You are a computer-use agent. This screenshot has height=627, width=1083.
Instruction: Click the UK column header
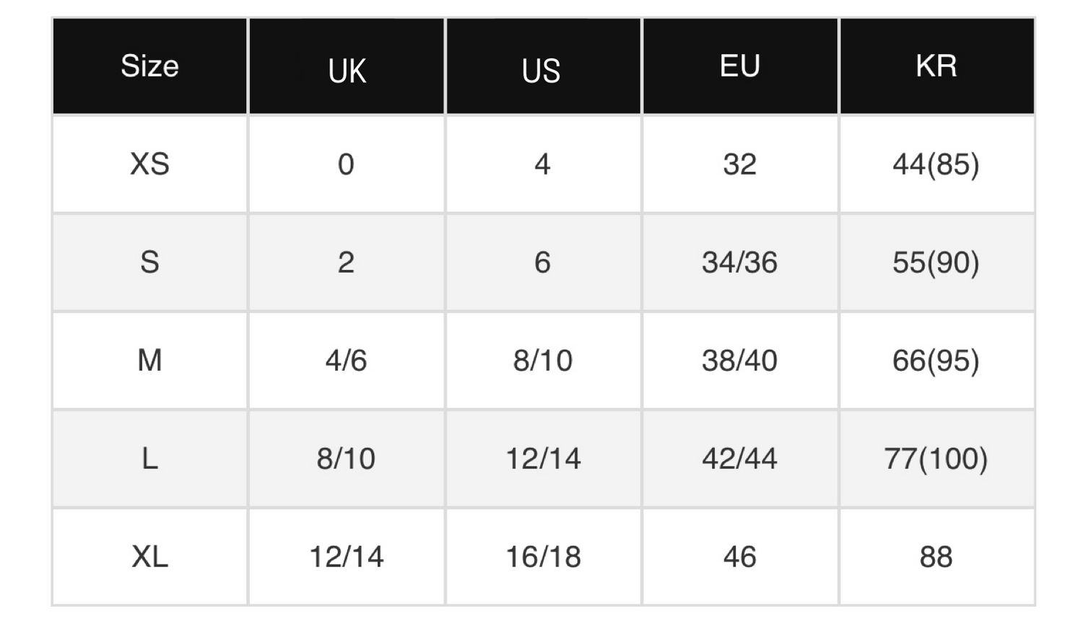click(x=347, y=71)
